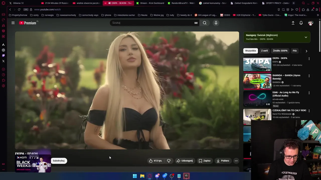Click the YouTube search magnifier button
Image resolution: width=321 pixels, height=180 pixels.
205,23
